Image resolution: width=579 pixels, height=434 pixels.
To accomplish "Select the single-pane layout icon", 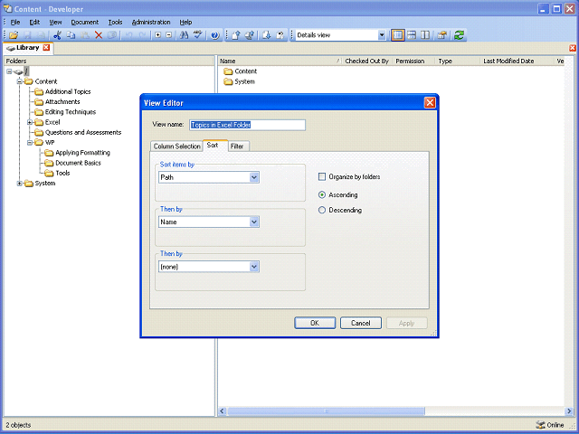I will click(x=398, y=35).
